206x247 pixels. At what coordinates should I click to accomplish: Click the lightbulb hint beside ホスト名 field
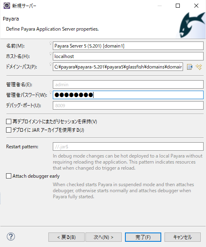[51, 54]
